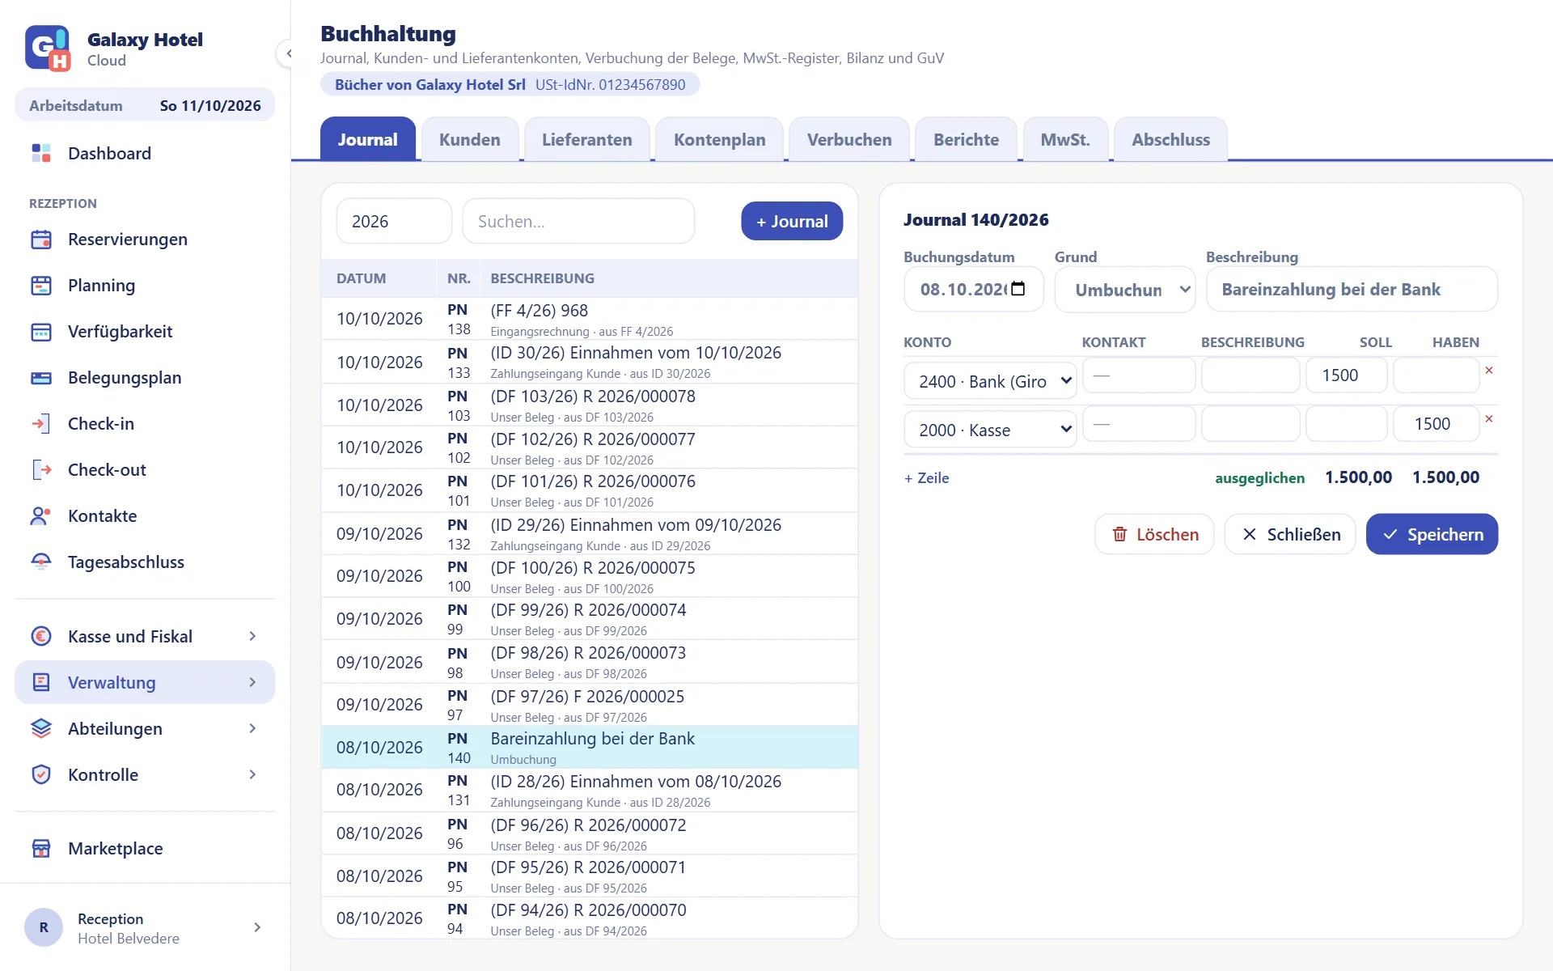This screenshot has height=971, width=1553.
Task: Open the Grund Umbuchung dropdown
Action: pyautogui.click(x=1125, y=290)
